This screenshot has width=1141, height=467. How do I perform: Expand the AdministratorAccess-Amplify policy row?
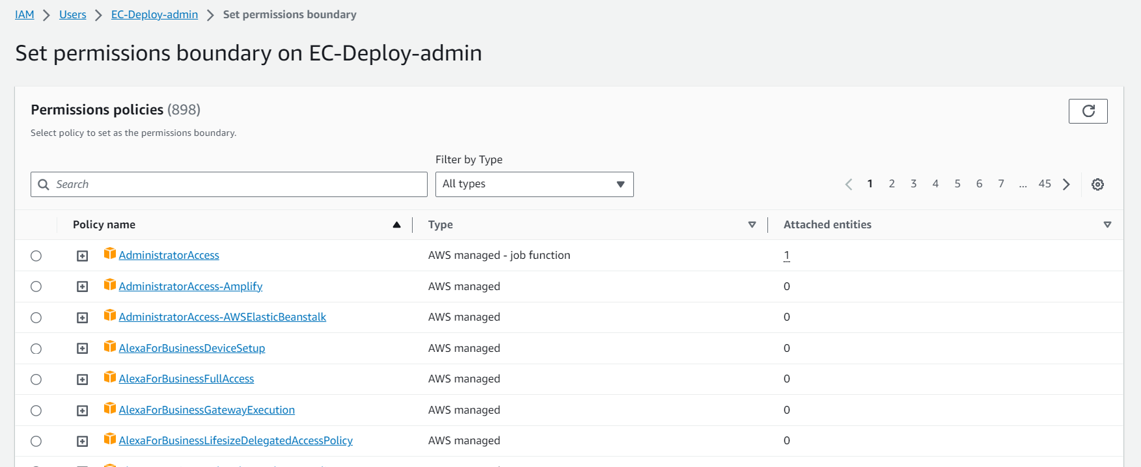coord(83,287)
